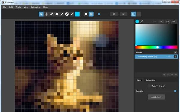Screen dimensions: 180x112
Task: Open the Animation menu
Action: tap(36, 7)
